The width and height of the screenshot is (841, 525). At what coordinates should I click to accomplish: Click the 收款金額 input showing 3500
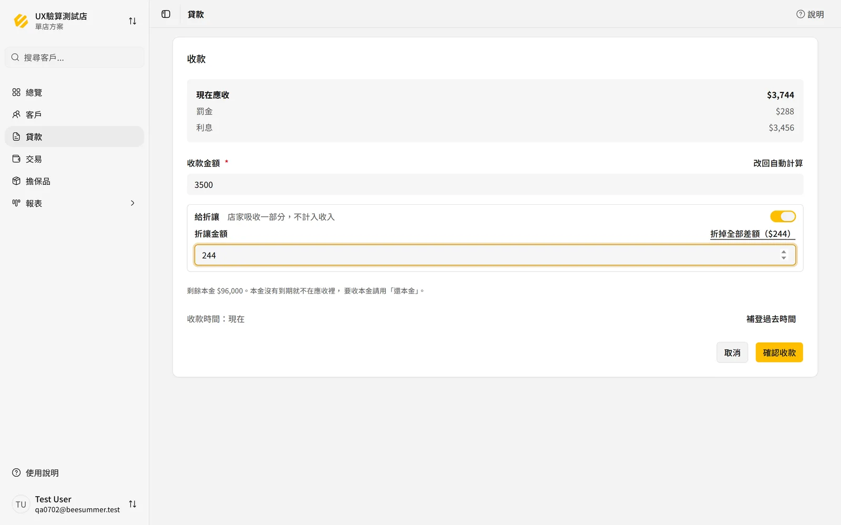point(495,185)
